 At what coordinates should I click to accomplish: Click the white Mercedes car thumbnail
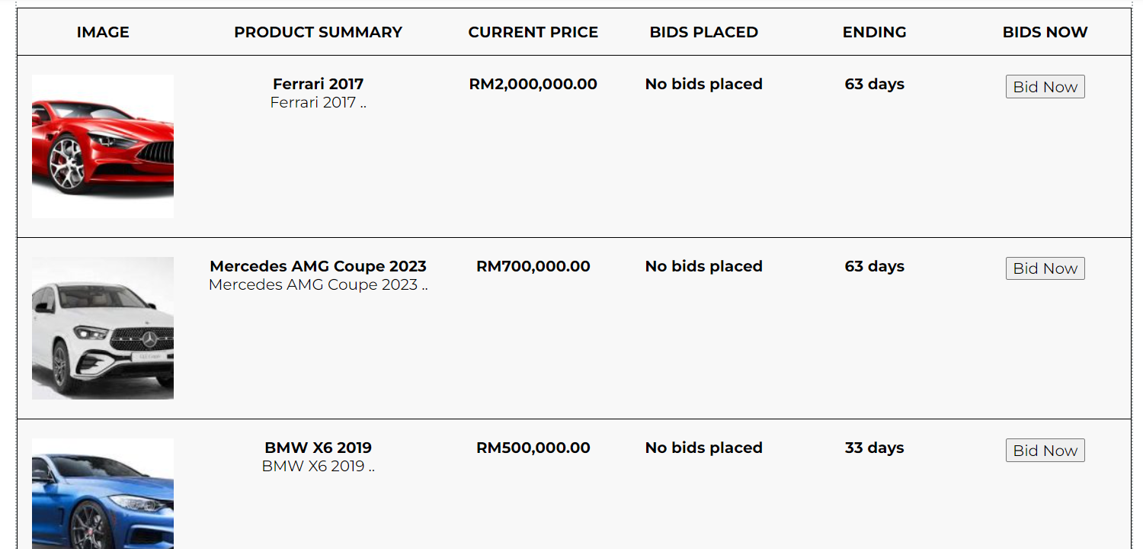pyautogui.click(x=103, y=328)
